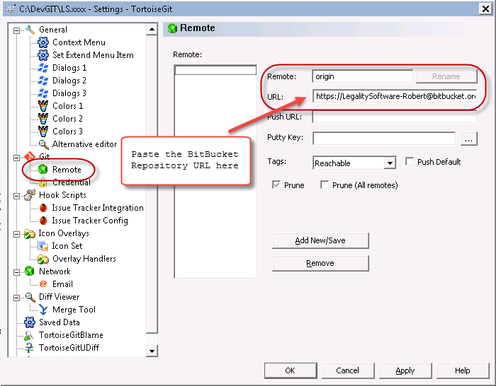This screenshot has height=386, width=496.
Task: Click the Hook Scripts icon
Action: (x=30, y=195)
